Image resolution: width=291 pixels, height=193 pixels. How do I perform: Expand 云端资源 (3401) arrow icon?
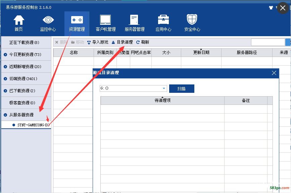tap(5, 79)
